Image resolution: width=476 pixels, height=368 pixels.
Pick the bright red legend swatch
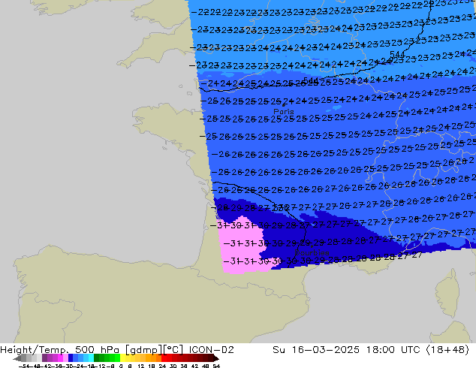164,358
